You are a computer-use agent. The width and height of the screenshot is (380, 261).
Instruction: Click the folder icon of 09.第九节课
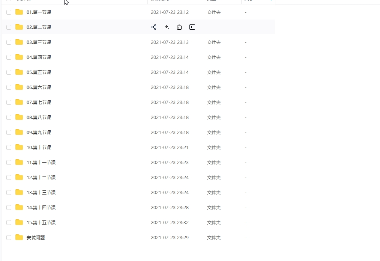[19, 133]
